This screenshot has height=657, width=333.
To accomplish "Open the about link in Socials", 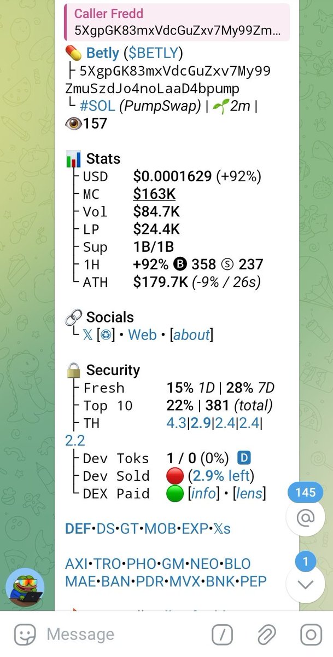I will (x=191, y=335).
